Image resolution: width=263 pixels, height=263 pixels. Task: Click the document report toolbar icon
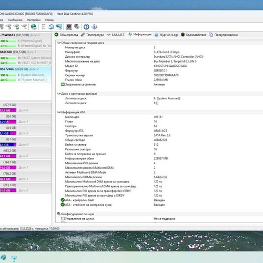point(44,27)
